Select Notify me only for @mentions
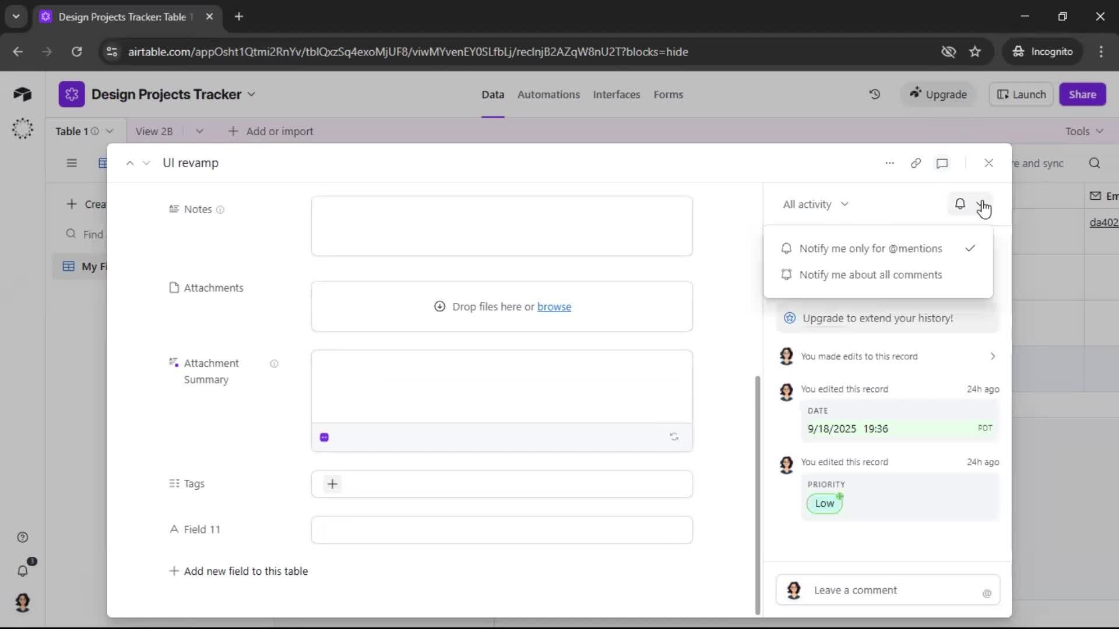 coord(878,249)
